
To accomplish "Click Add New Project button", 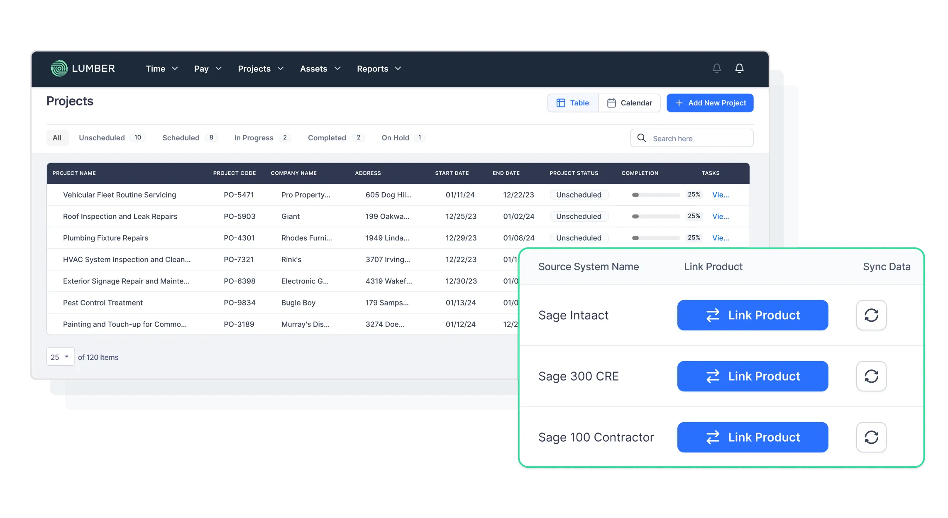I will 710,103.
